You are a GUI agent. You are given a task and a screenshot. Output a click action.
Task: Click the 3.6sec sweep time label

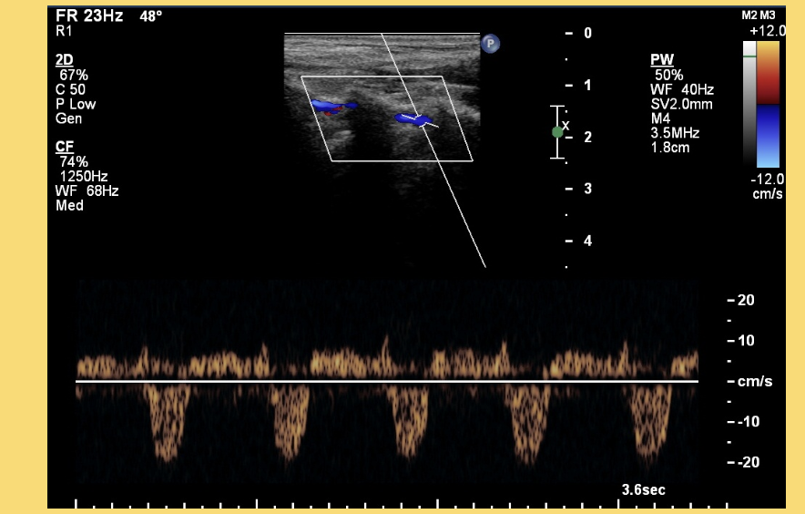coord(643,489)
